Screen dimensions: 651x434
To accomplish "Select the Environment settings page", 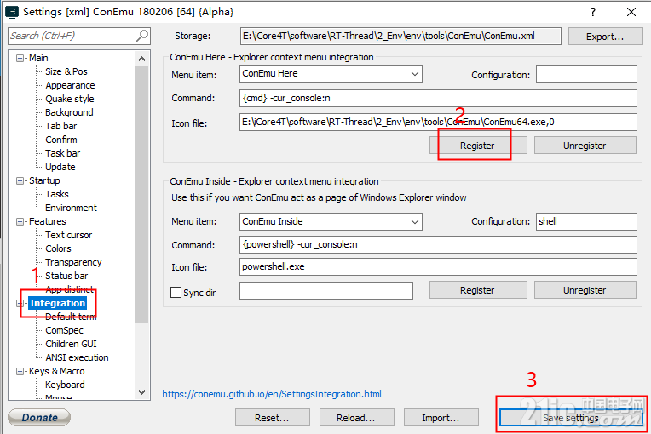I will pyautogui.click(x=71, y=208).
